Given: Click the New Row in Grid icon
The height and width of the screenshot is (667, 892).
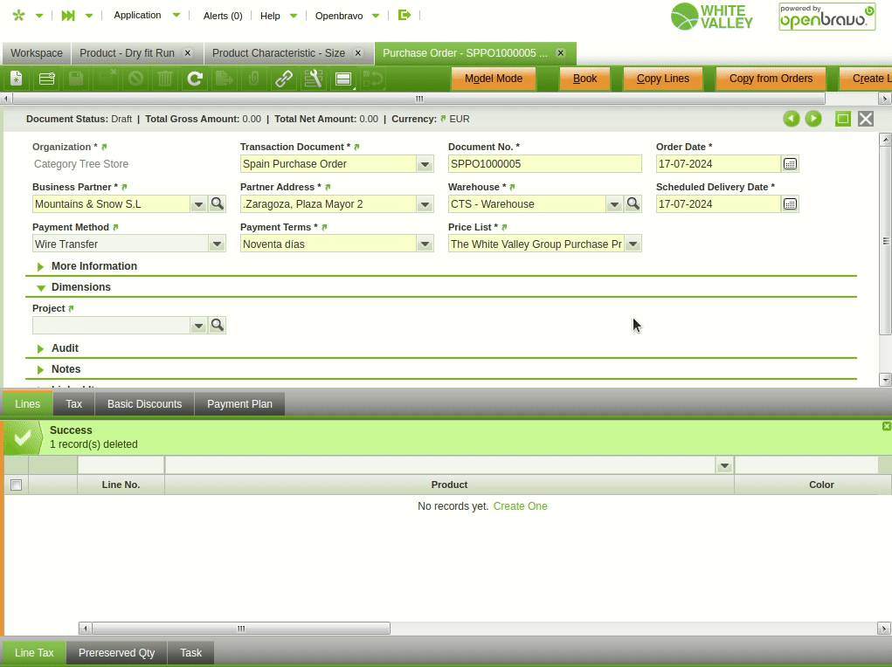Looking at the screenshot, I should pyautogui.click(x=47, y=79).
